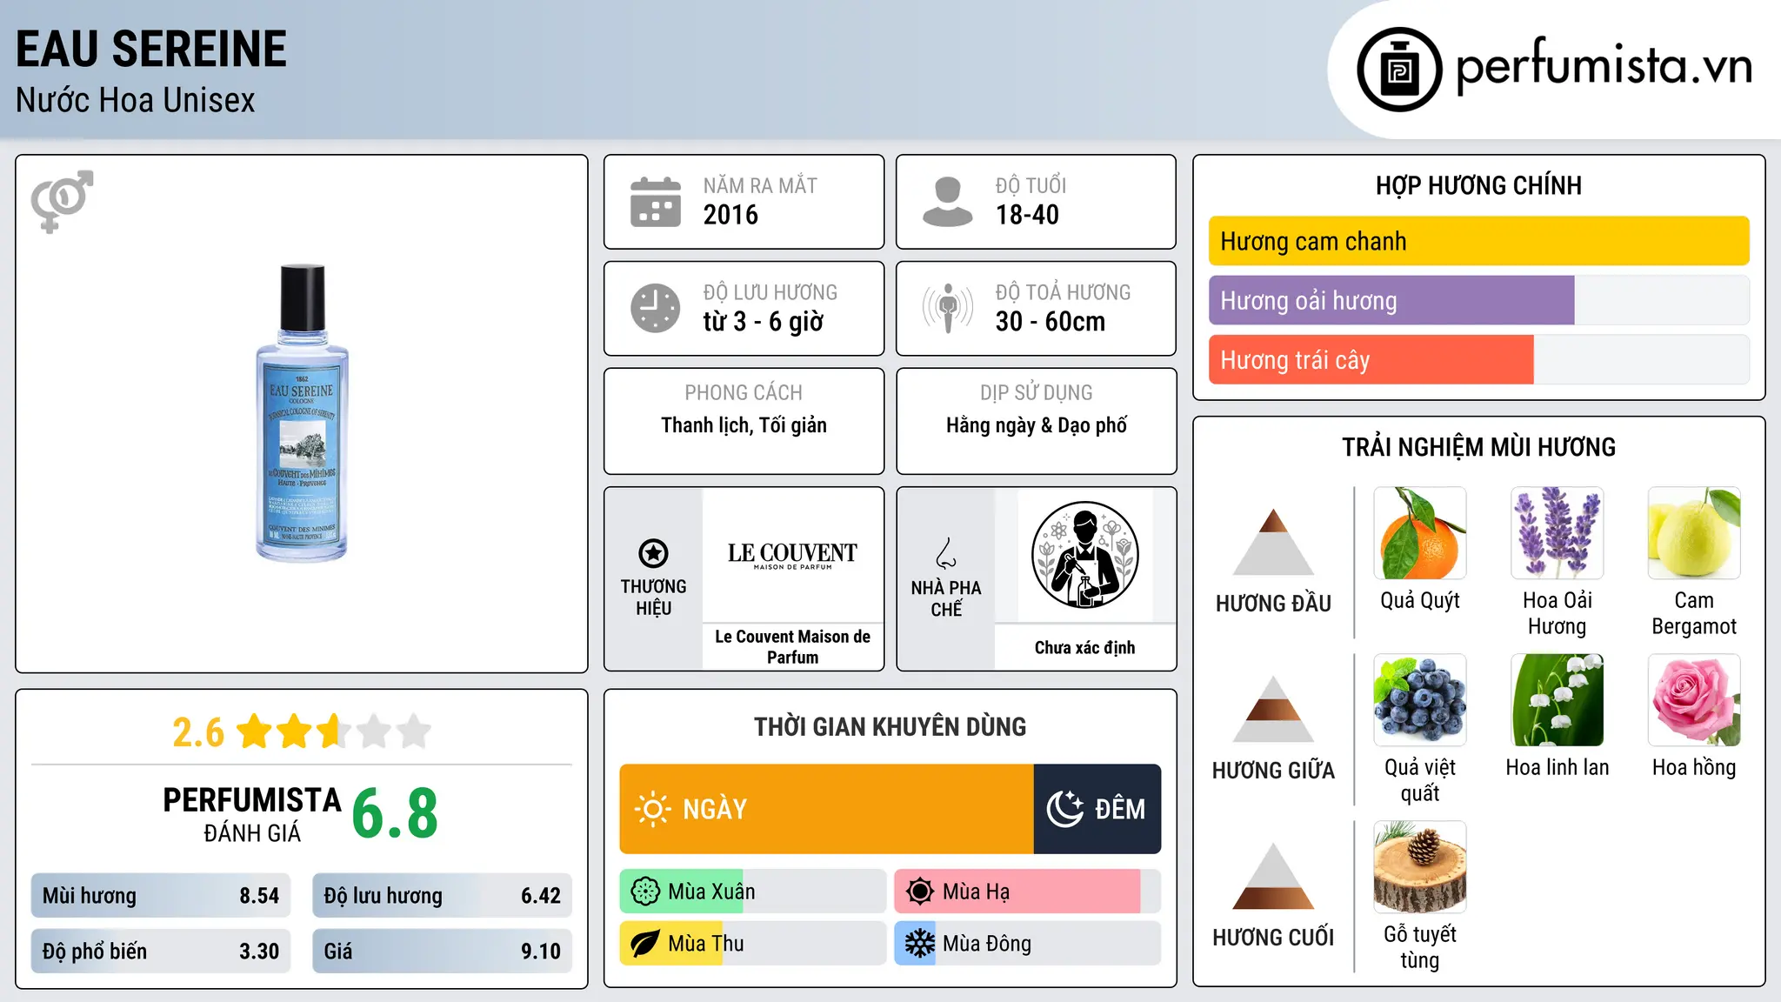
Task: Click the green 6.8 Perfumista score
Action: [395, 814]
